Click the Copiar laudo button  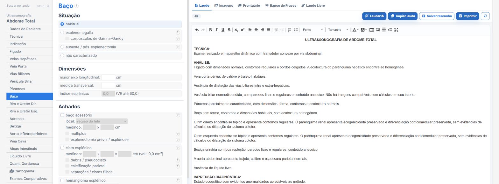[403, 16]
